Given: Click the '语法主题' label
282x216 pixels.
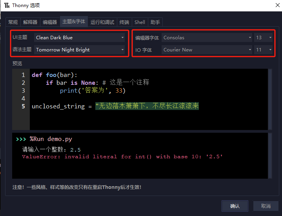Looking at the screenshot, I should pos(22,49).
